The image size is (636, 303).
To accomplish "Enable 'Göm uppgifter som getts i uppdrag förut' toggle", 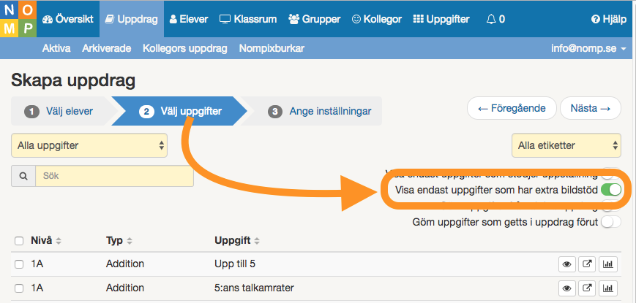I will tap(611, 222).
